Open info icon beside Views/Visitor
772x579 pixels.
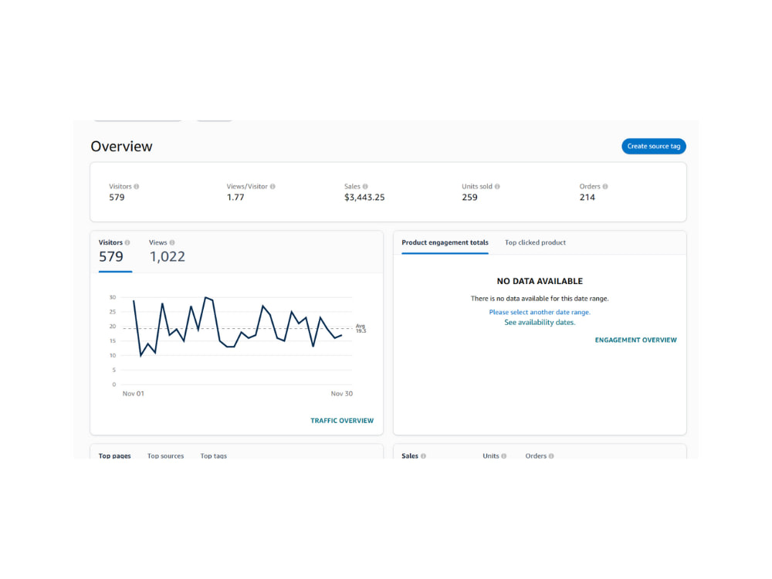click(x=273, y=187)
